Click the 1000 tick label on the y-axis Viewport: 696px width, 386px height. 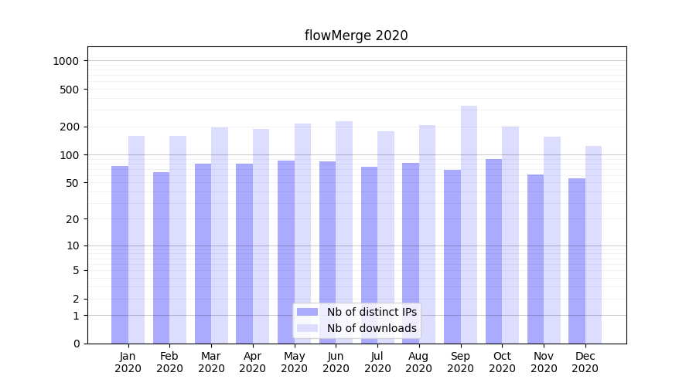(66, 61)
